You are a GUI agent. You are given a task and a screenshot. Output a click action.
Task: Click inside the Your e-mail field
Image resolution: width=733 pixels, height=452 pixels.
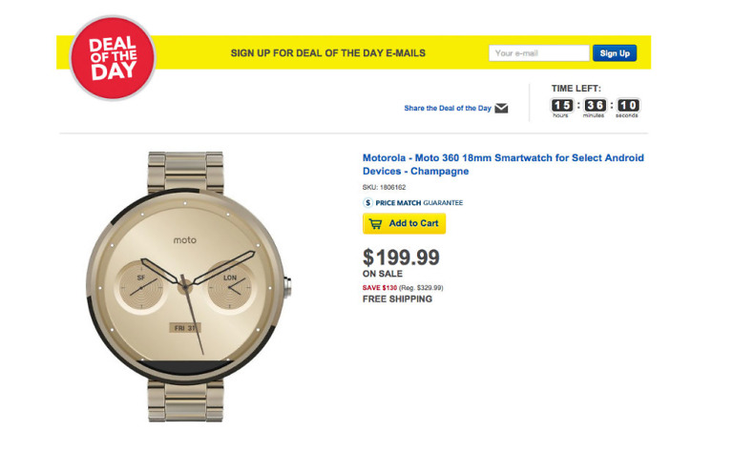538,53
